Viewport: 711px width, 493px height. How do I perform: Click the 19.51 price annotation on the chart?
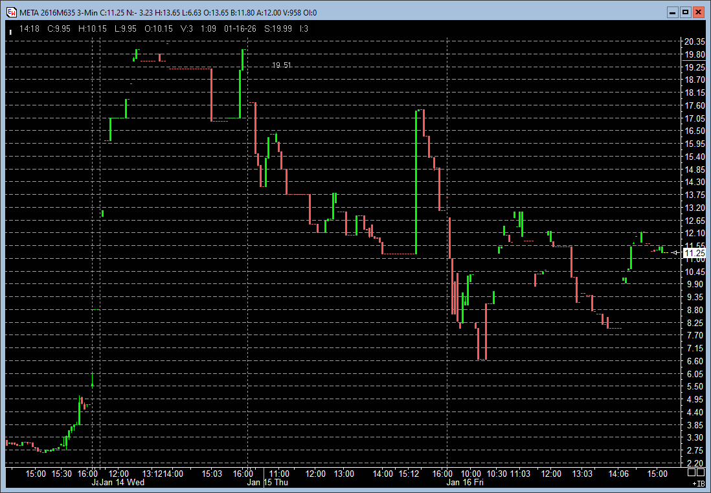(x=282, y=65)
